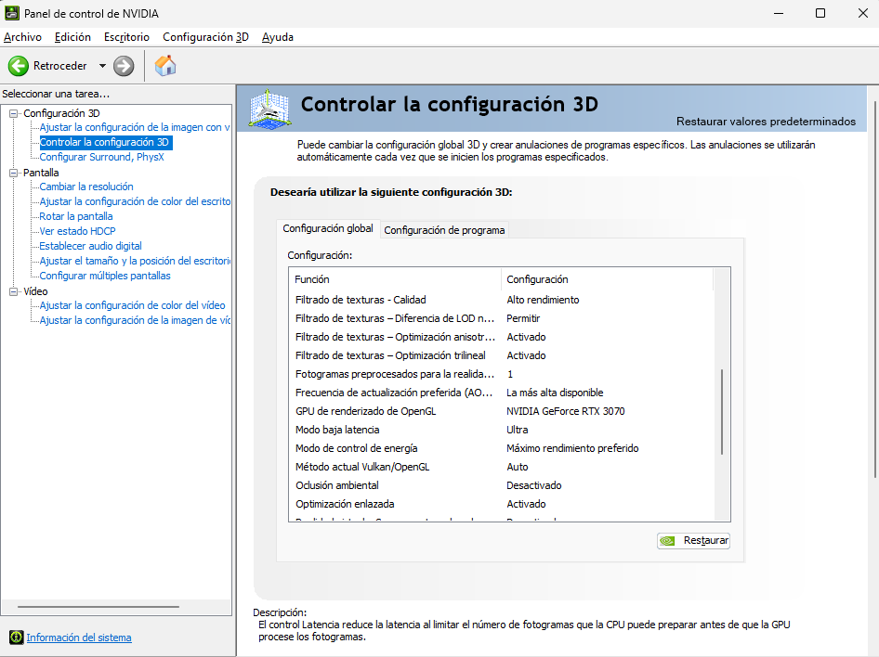Open Ajustar la configuración de la imagen de vídeo

(x=135, y=320)
